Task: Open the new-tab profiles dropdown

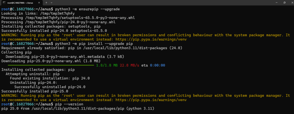Action: click(52, 3)
